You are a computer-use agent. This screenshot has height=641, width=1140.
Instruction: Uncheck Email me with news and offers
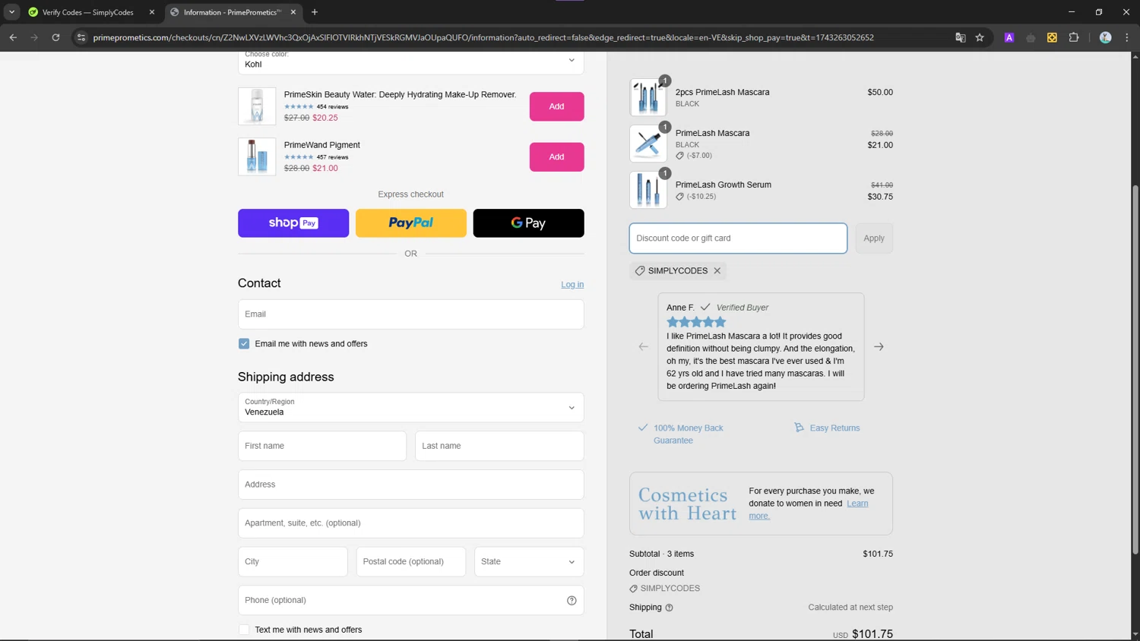244,344
